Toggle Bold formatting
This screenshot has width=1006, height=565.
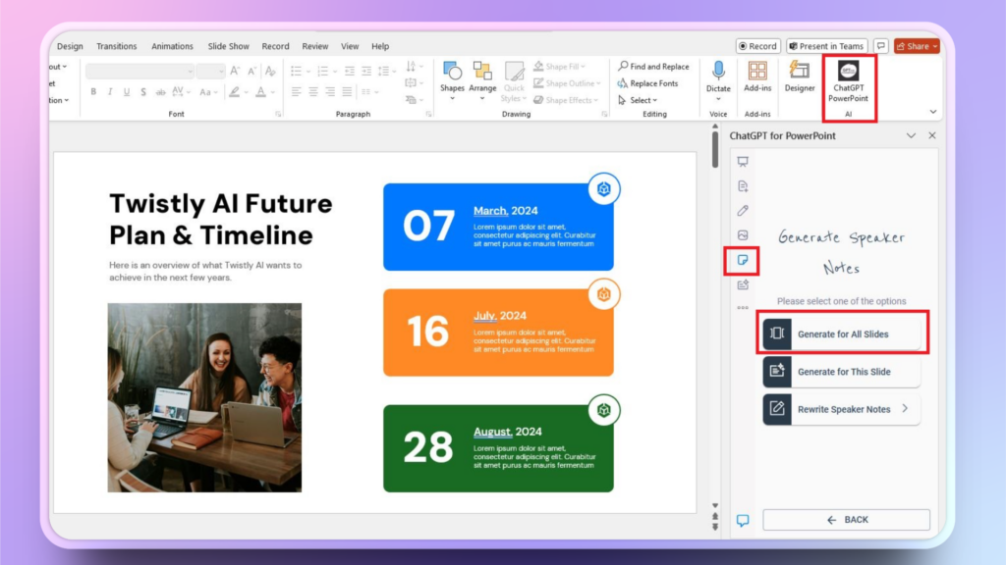93,92
